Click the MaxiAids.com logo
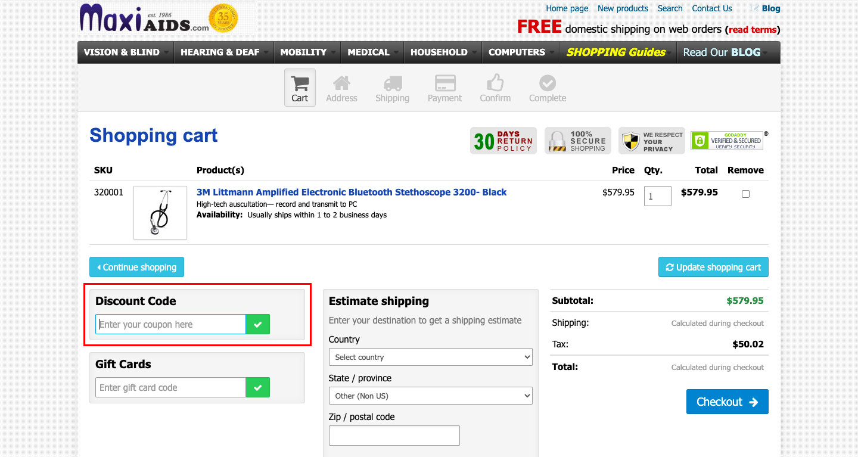The width and height of the screenshot is (858, 457). point(144,18)
